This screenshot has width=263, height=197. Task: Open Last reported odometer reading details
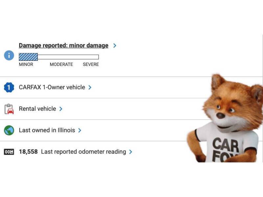[x=84, y=152]
